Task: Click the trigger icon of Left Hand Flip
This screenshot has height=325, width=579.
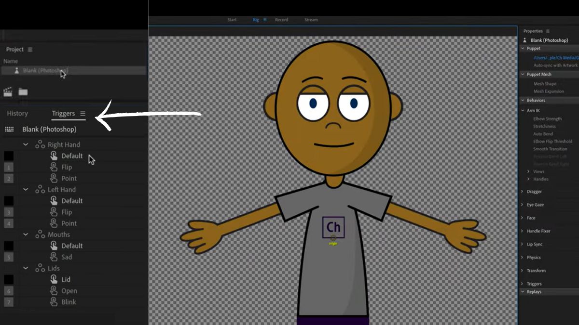Action: [x=54, y=212]
